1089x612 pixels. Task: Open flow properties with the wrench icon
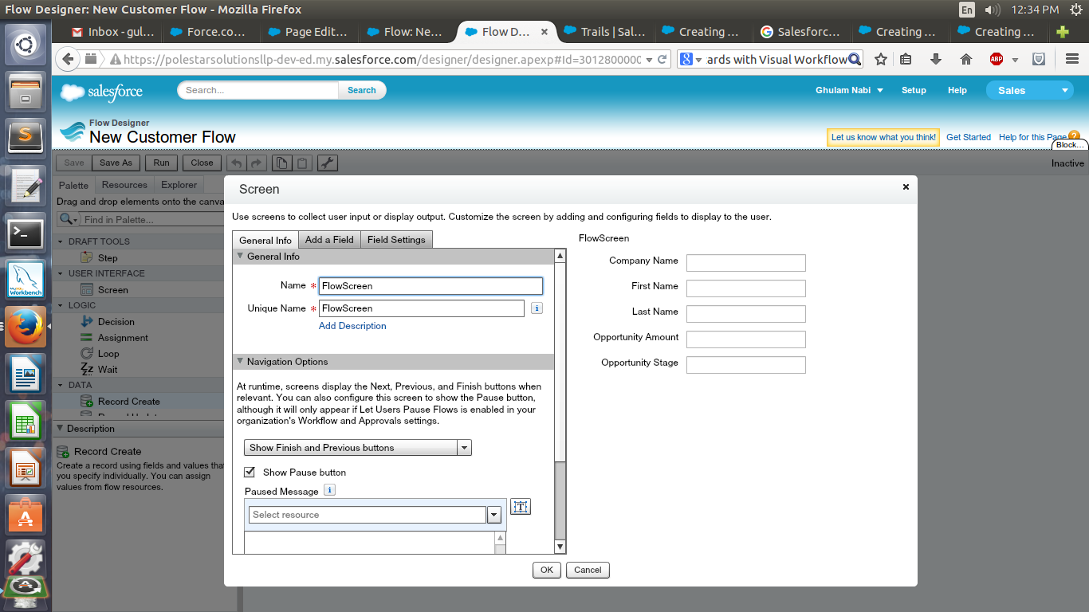pos(327,163)
